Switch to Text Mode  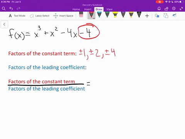click(17, 16)
